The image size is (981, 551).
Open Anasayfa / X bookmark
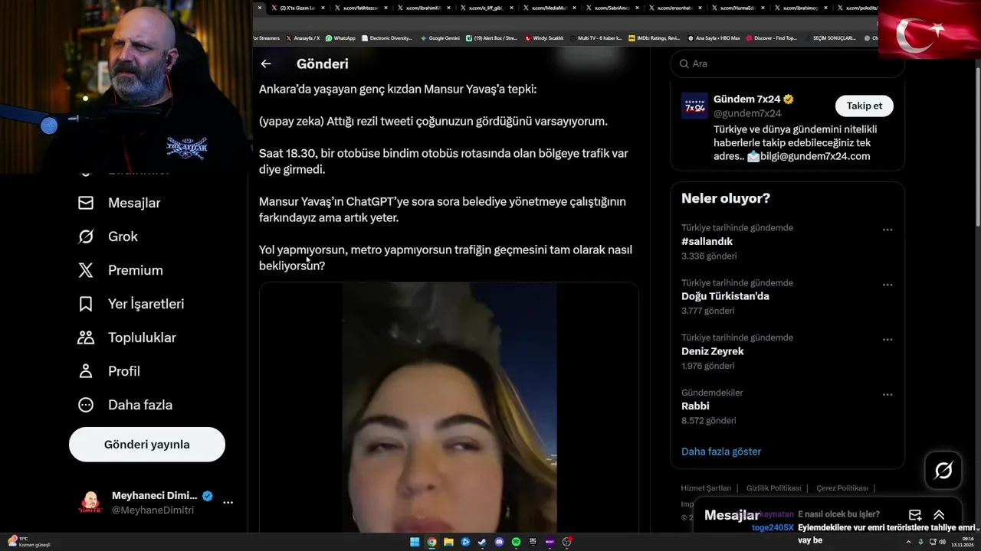(303, 38)
